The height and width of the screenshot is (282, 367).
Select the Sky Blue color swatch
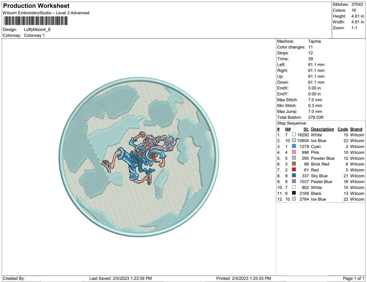coord(294,176)
